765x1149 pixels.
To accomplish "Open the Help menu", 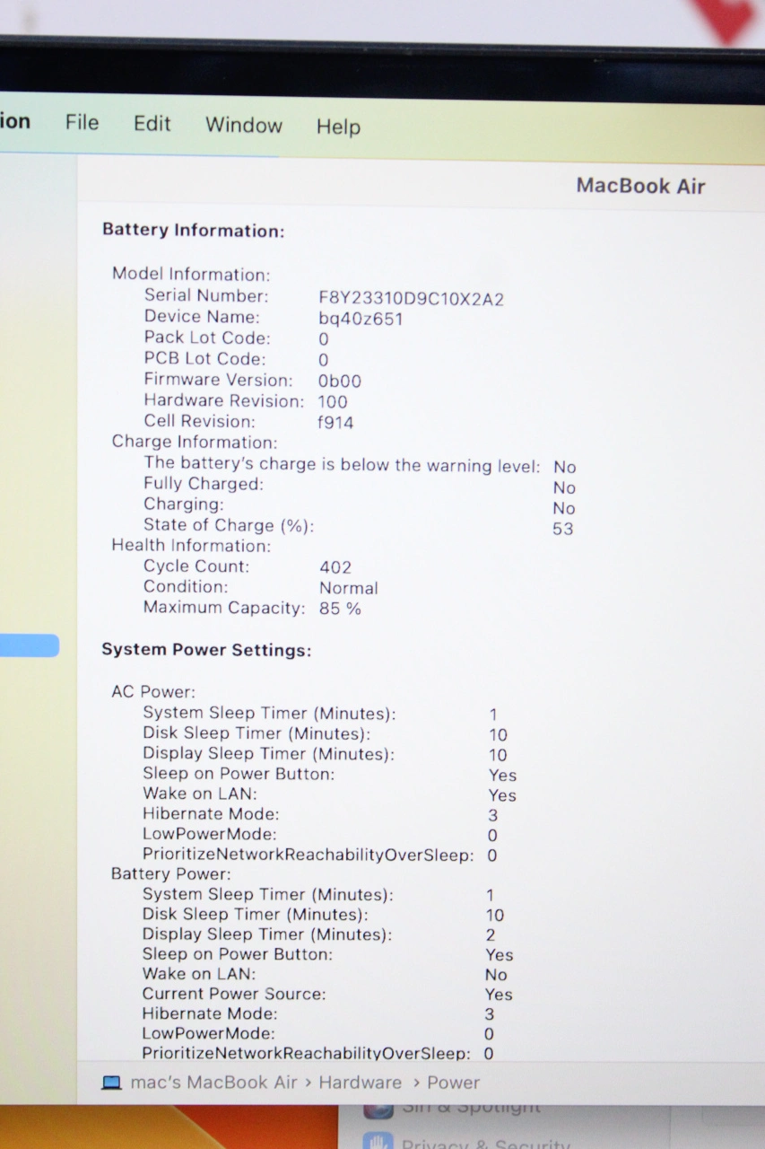I will point(338,127).
